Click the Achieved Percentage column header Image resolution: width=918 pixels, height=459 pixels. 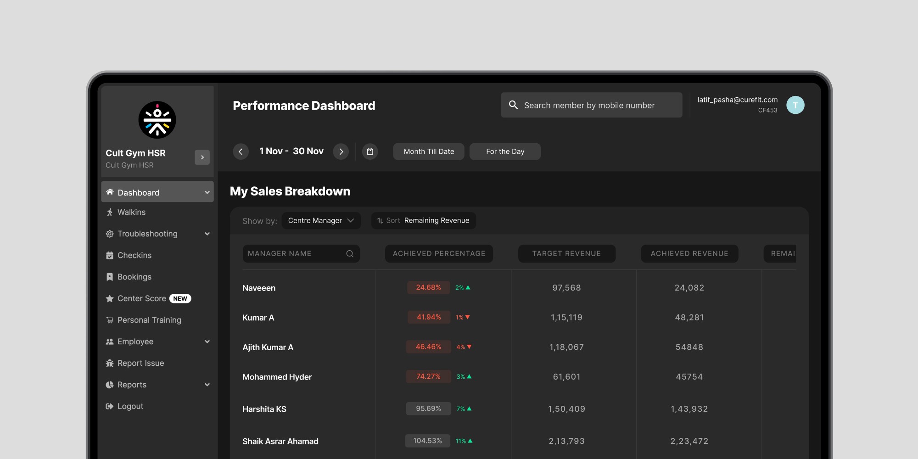[439, 254]
